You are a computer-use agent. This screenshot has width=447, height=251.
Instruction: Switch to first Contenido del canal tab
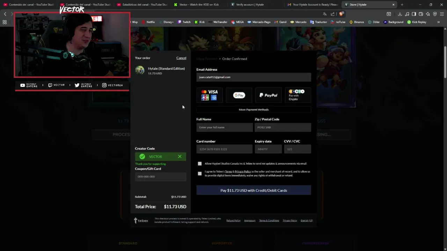click(28, 5)
